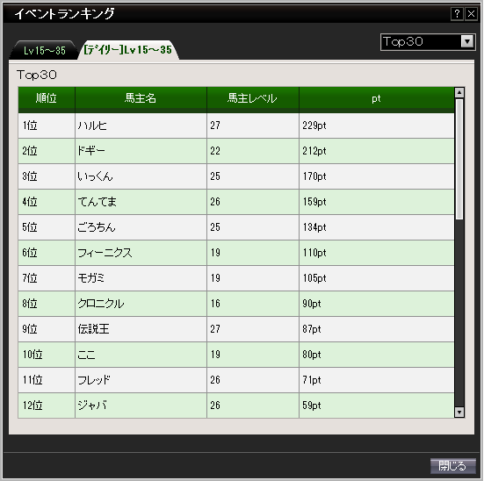This screenshot has width=484, height=481.
Task: Switch to the Lv15～35 tab
Action: pyautogui.click(x=45, y=50)
